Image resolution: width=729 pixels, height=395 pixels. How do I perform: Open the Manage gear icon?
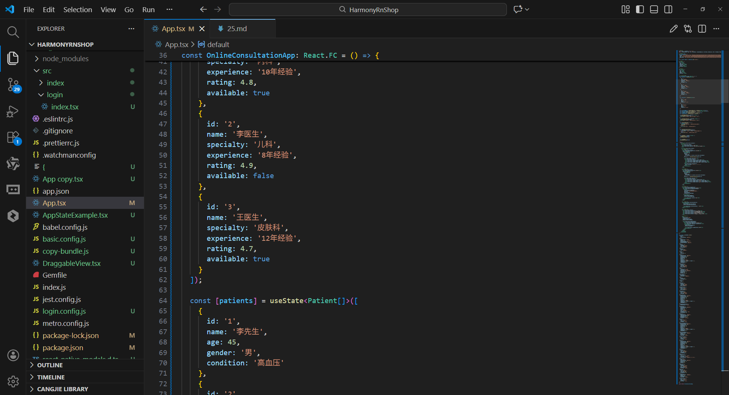click(13, 381)
